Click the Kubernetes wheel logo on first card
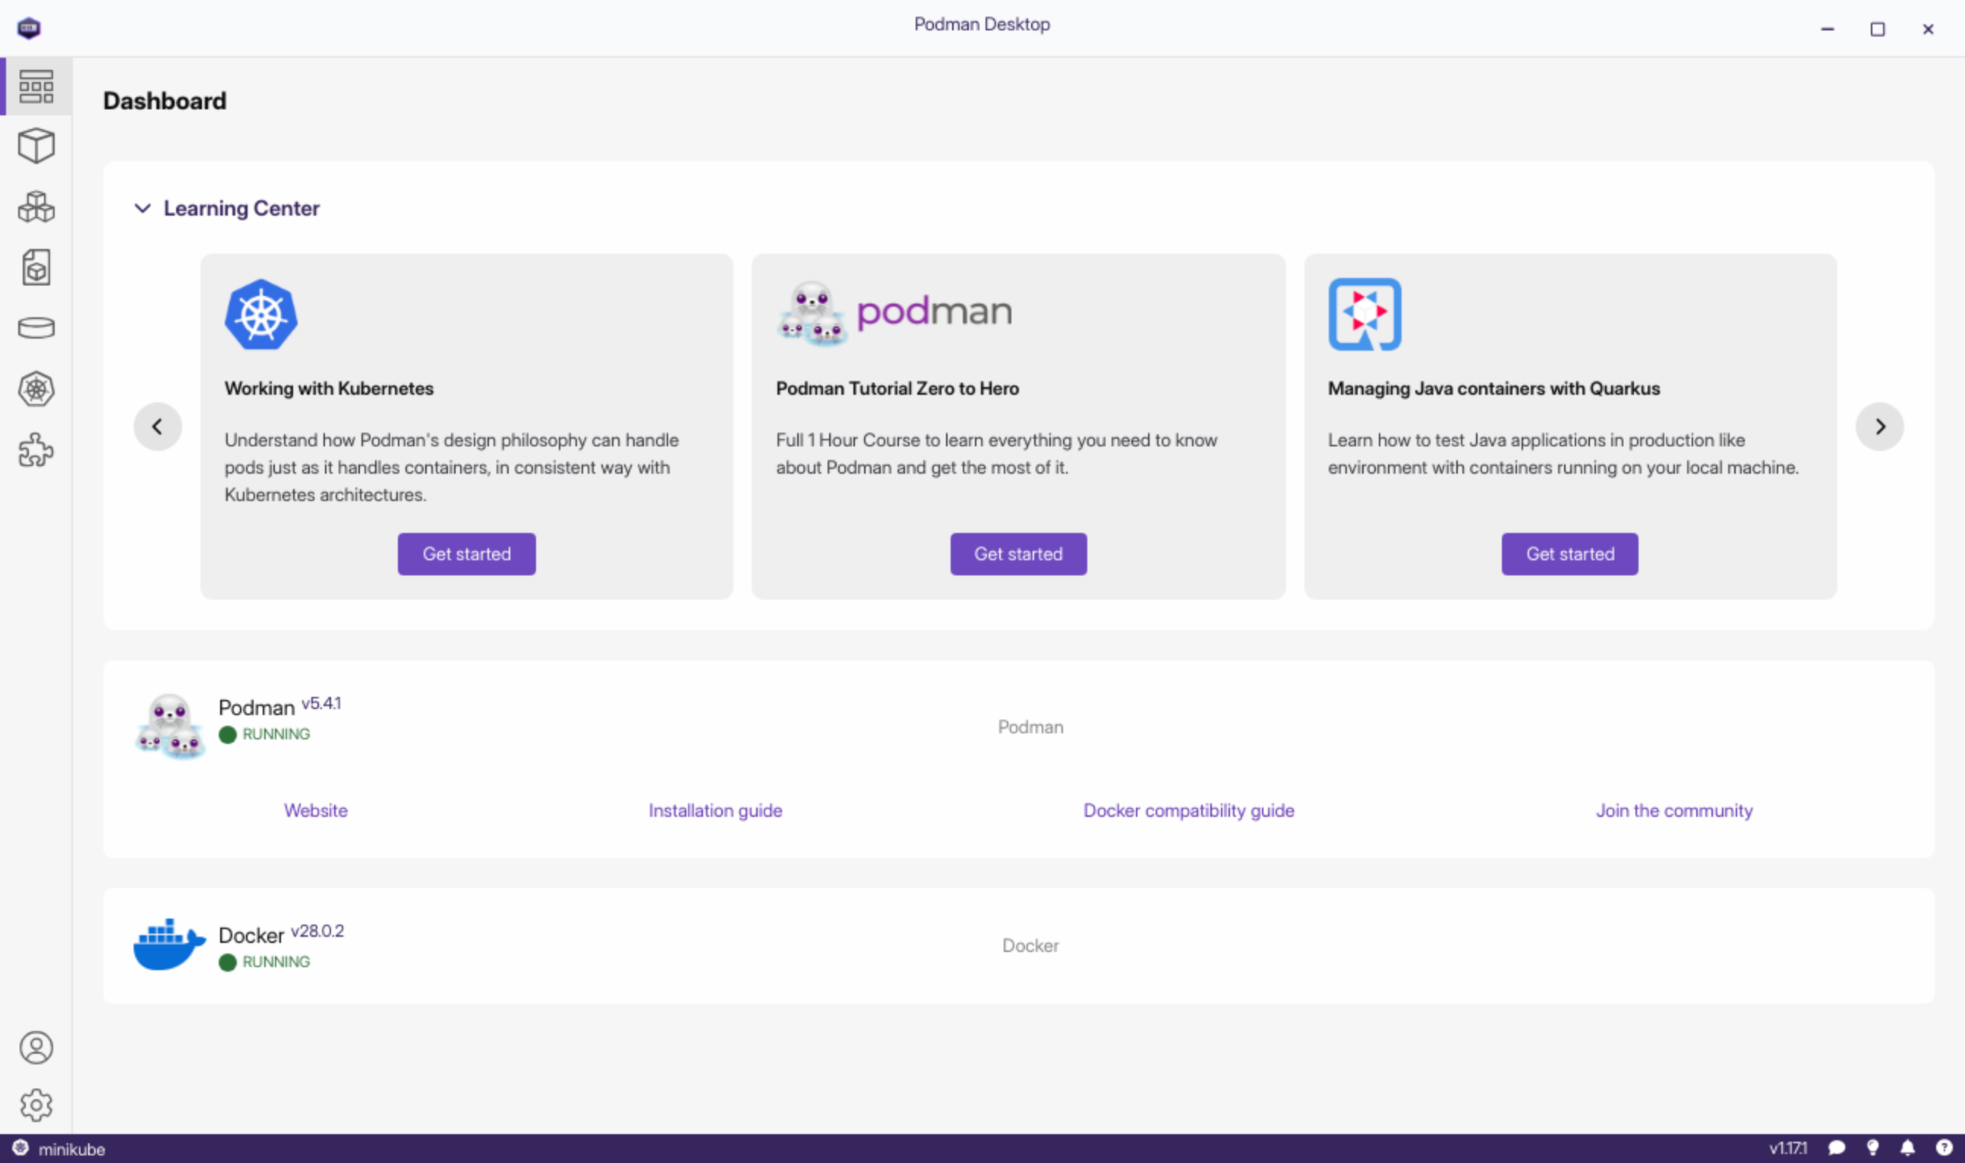The width and height of the screenshot is (1965, 1163). [x=261, y=314]
